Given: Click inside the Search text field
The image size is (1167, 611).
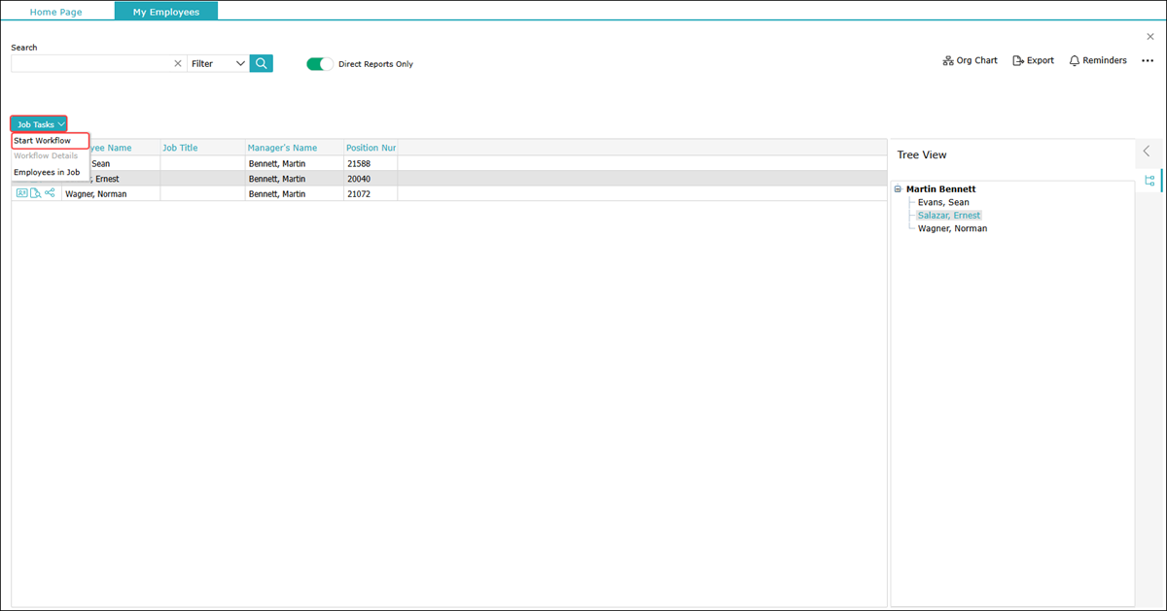Looking at the screenshot, I should pos(89,63).
